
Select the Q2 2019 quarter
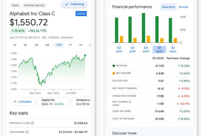coord(119,49)
